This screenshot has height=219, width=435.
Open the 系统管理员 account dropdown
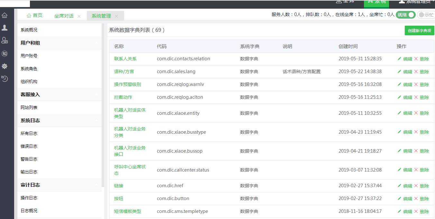[419, 2]
